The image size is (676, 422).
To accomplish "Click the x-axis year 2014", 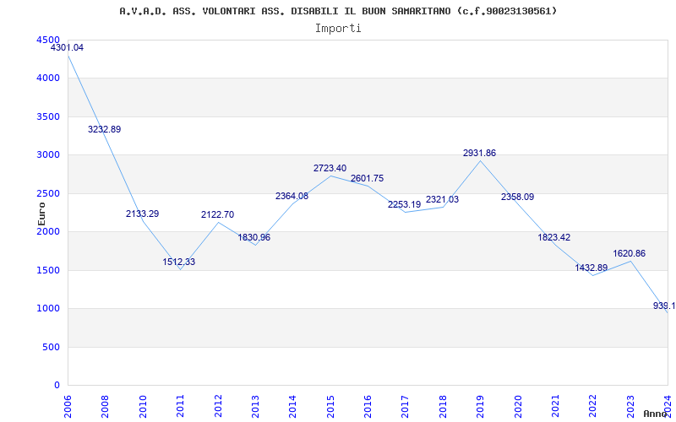I will [x=293, y=406].
